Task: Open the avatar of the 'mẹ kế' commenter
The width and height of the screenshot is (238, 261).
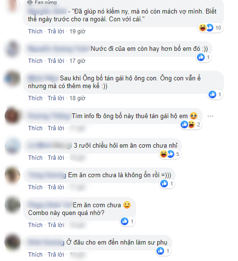Action: coord(13,78)
